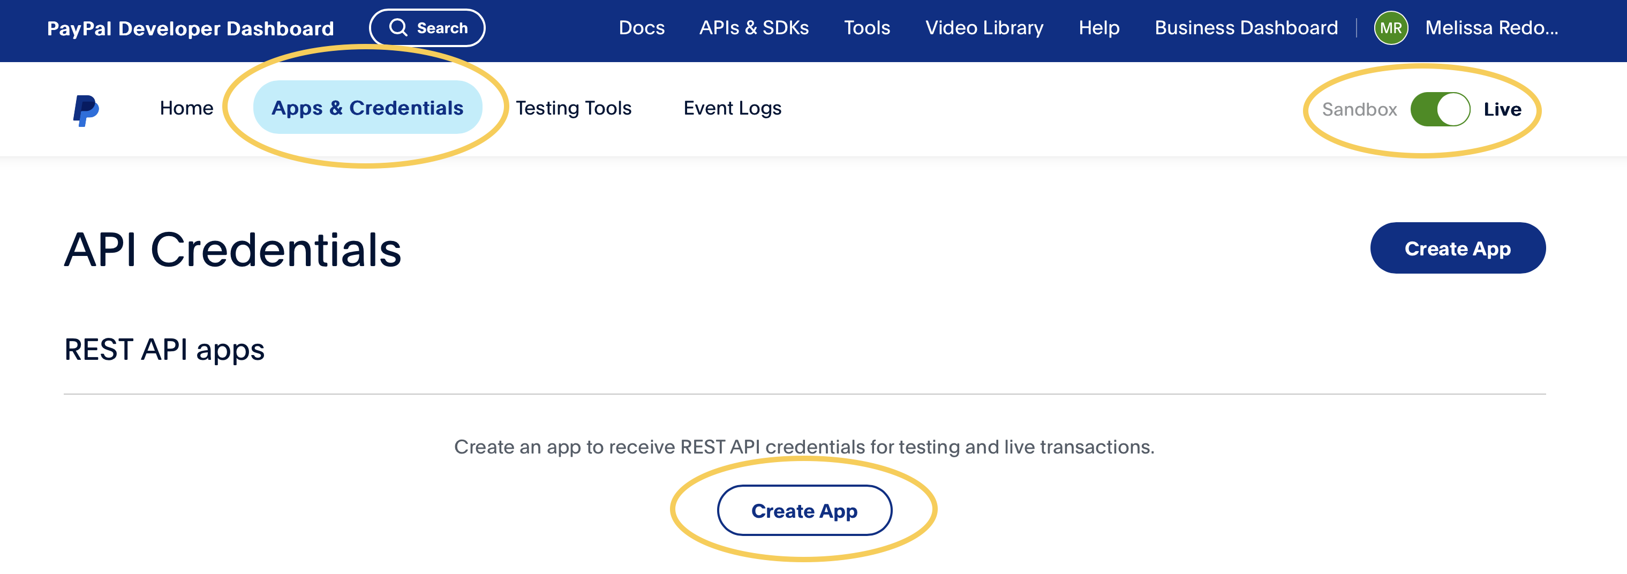Open the Business Dashboard link
Image resolution: width=1627 pixels, height=574 pixels.
pyautogui.click(x=1246, y=28)
